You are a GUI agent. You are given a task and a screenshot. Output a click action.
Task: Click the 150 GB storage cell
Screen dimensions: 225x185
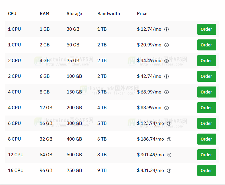74,92
